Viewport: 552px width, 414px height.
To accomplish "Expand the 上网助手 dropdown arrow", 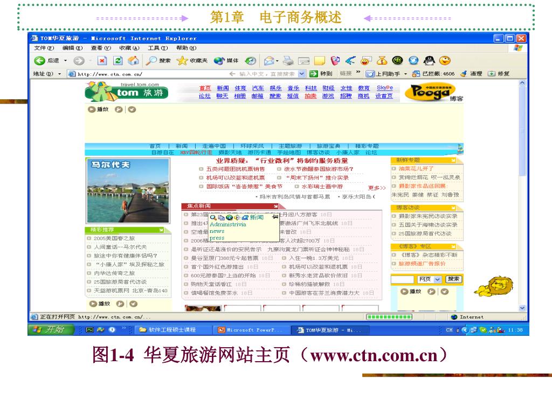I will pyautogui.click(x=405, y=73).
